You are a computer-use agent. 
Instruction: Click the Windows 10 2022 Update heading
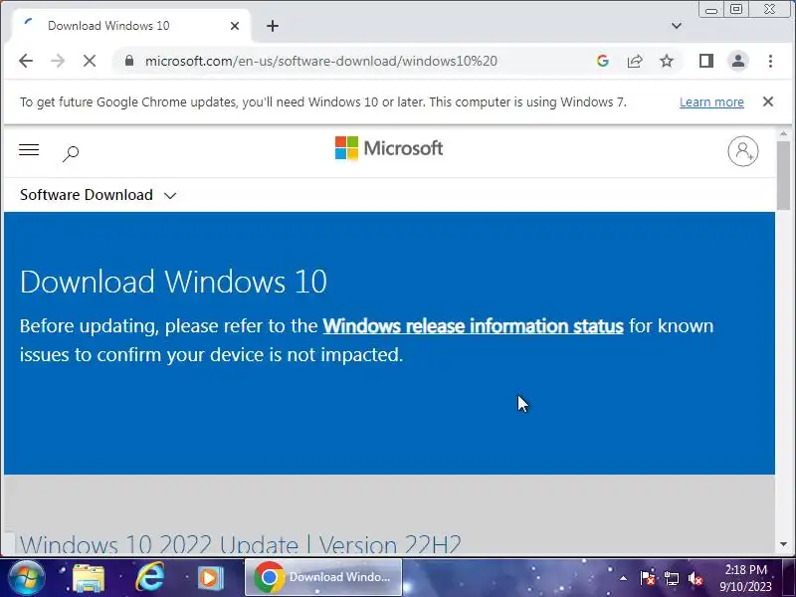coord(241,544)
